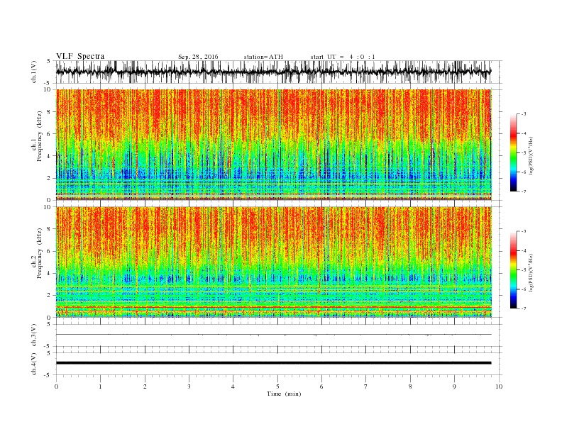
Task: Click the ch.1 voltage waveform trace
Action: coord(273,72)
